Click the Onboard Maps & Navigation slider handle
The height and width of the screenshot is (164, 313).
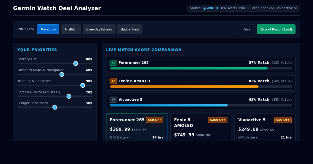point(62,74)
